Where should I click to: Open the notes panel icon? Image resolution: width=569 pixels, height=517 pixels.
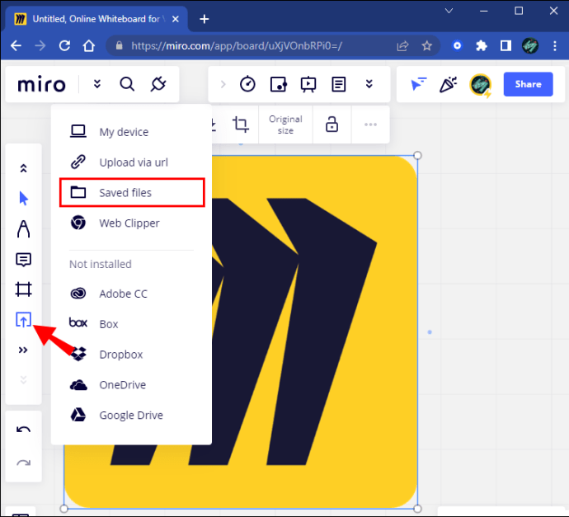click(x=338, y=85)
